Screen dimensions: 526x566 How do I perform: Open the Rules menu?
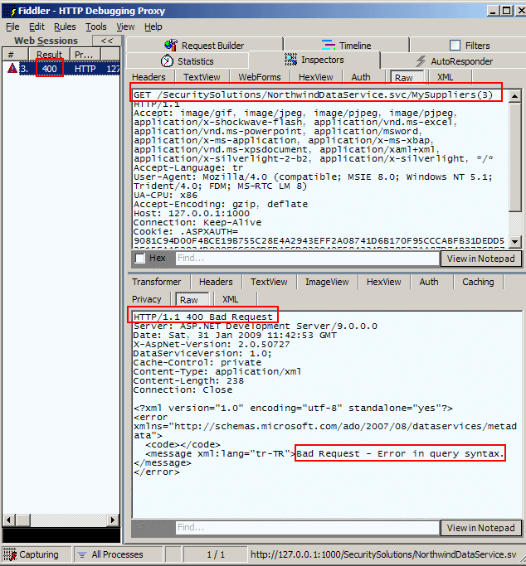(x=65, y=27)
